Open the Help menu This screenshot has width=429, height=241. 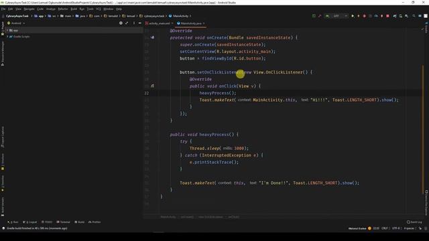tap(119, 9)
